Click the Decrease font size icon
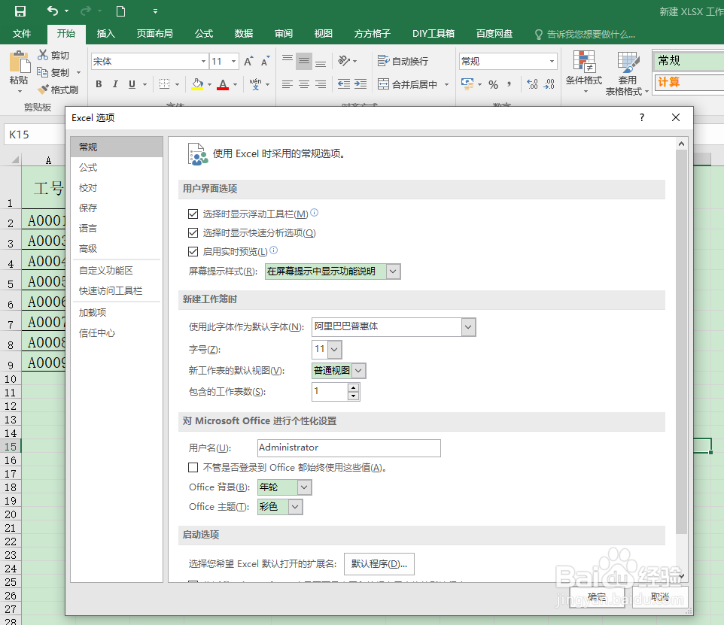The width and height of the screenshot is (724, 625). pos(265,62)
